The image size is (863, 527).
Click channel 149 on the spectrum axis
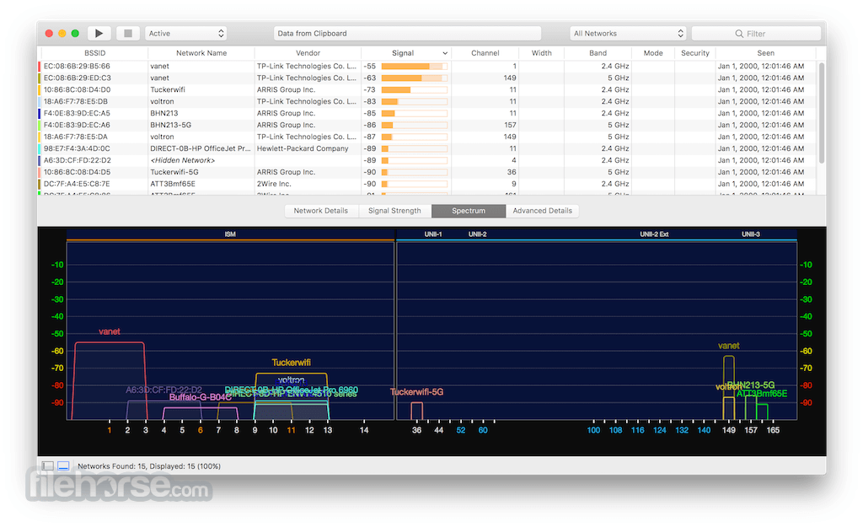(729, 430)
